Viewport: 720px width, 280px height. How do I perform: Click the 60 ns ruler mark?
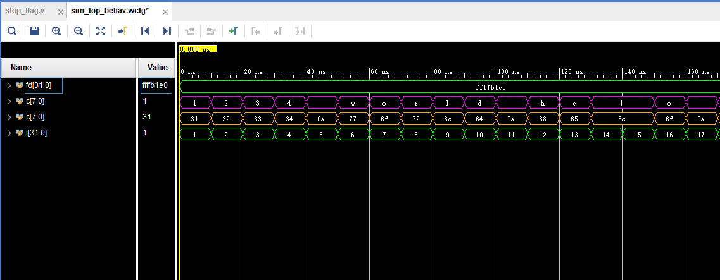pos(381,72)
